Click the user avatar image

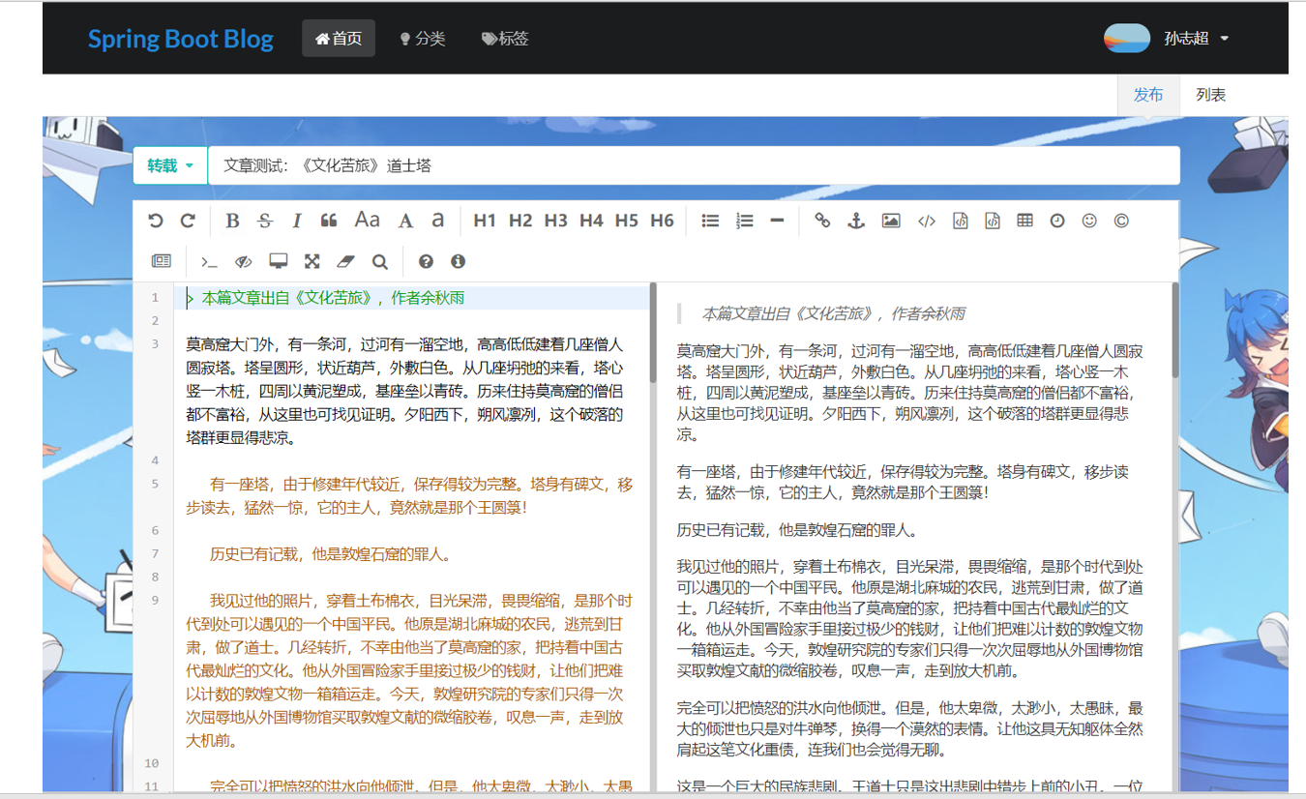tap(1127, 39)
